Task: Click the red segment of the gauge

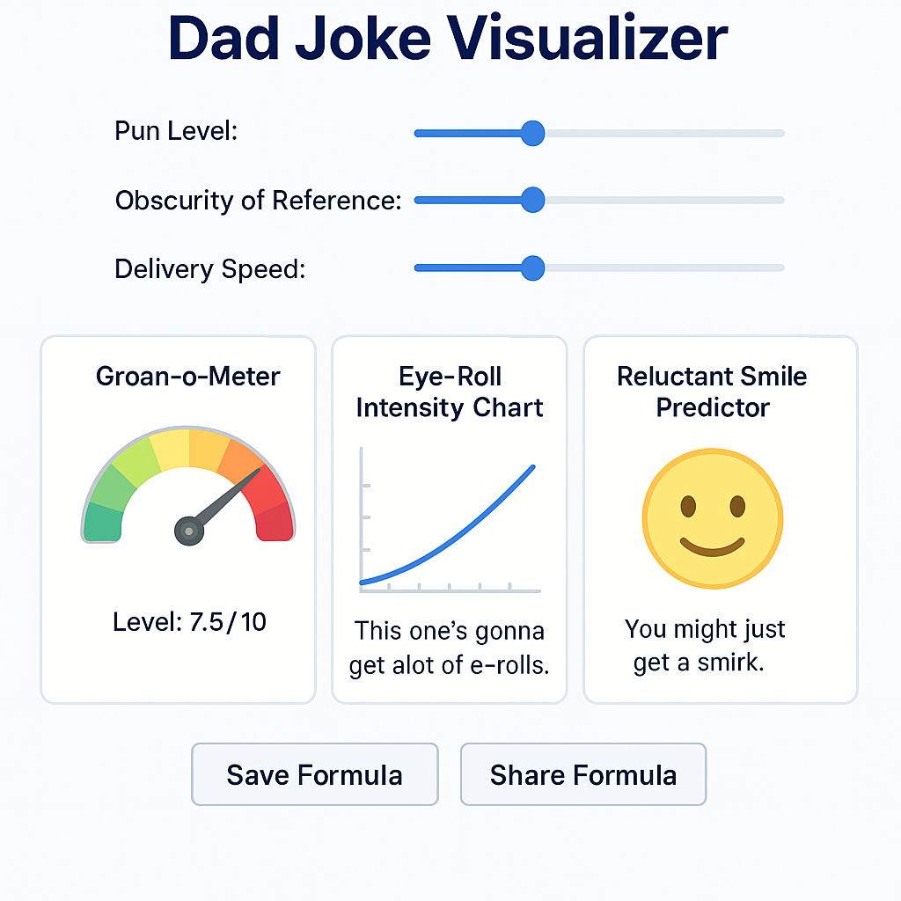Action: coord(276,513)
